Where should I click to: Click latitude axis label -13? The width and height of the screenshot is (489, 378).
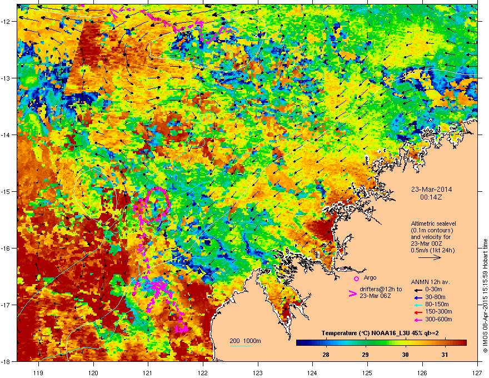tap(6, 78)
